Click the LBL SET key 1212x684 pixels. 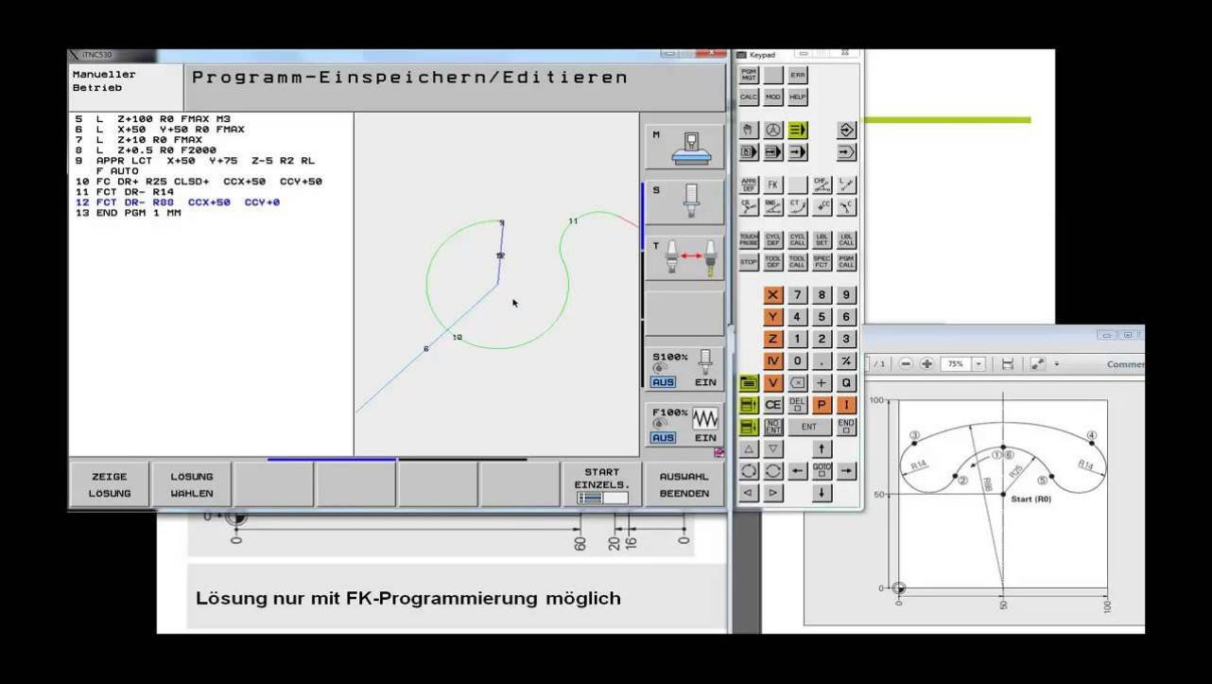(x=822, y=239)
